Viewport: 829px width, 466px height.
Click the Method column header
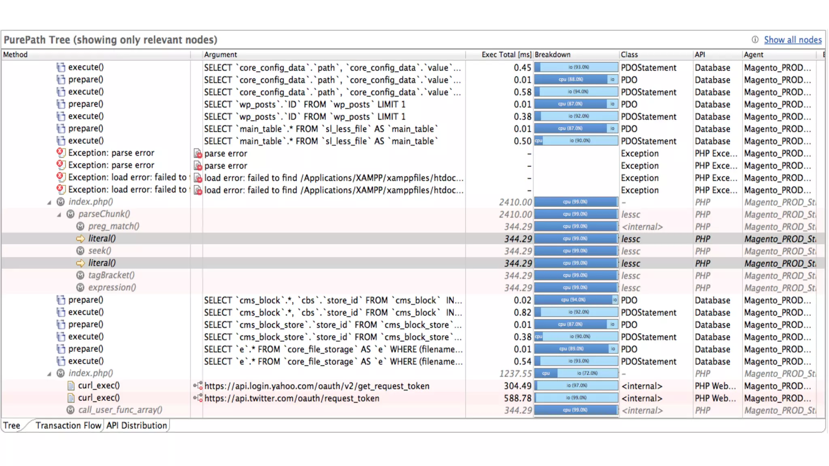(x=15, y=55)
